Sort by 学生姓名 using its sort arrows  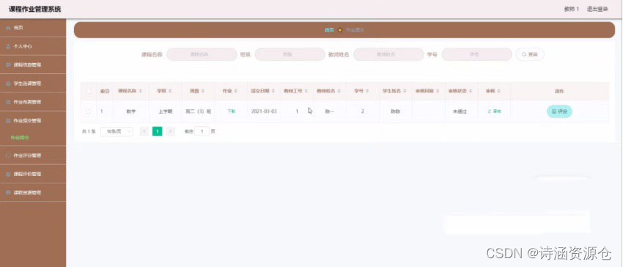point(405,91)
